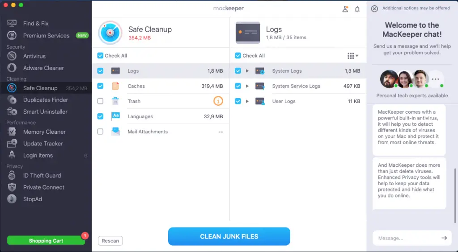Click the Rescan button
This screenshot has height=252, width=458.
click(x=110, y=241)
